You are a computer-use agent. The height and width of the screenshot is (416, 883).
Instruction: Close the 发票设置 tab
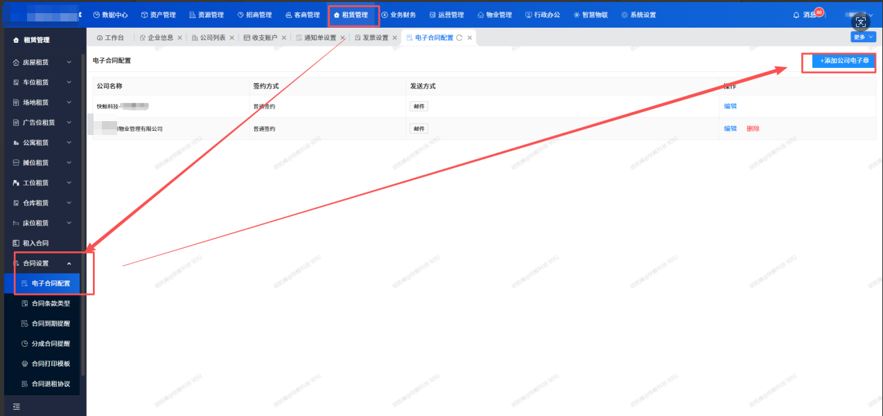[395, 38]
